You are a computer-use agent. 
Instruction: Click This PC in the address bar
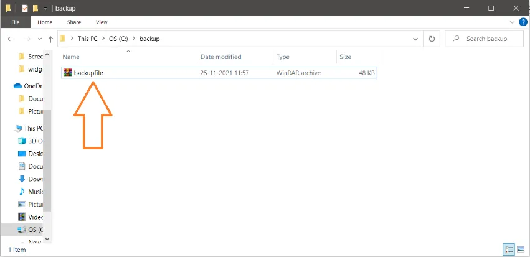click(x=87, y=39)
